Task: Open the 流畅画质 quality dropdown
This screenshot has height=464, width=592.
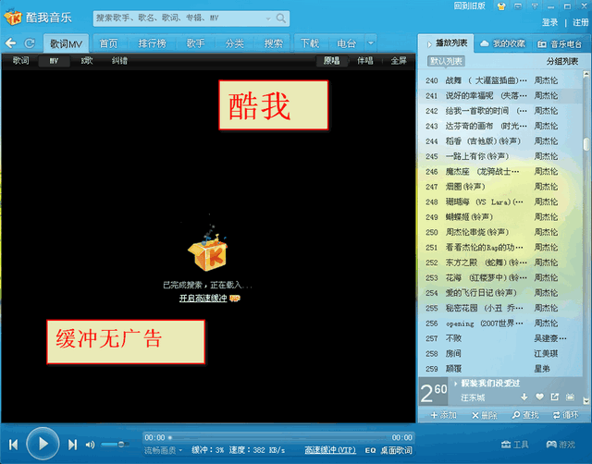Action: [163, 450]
